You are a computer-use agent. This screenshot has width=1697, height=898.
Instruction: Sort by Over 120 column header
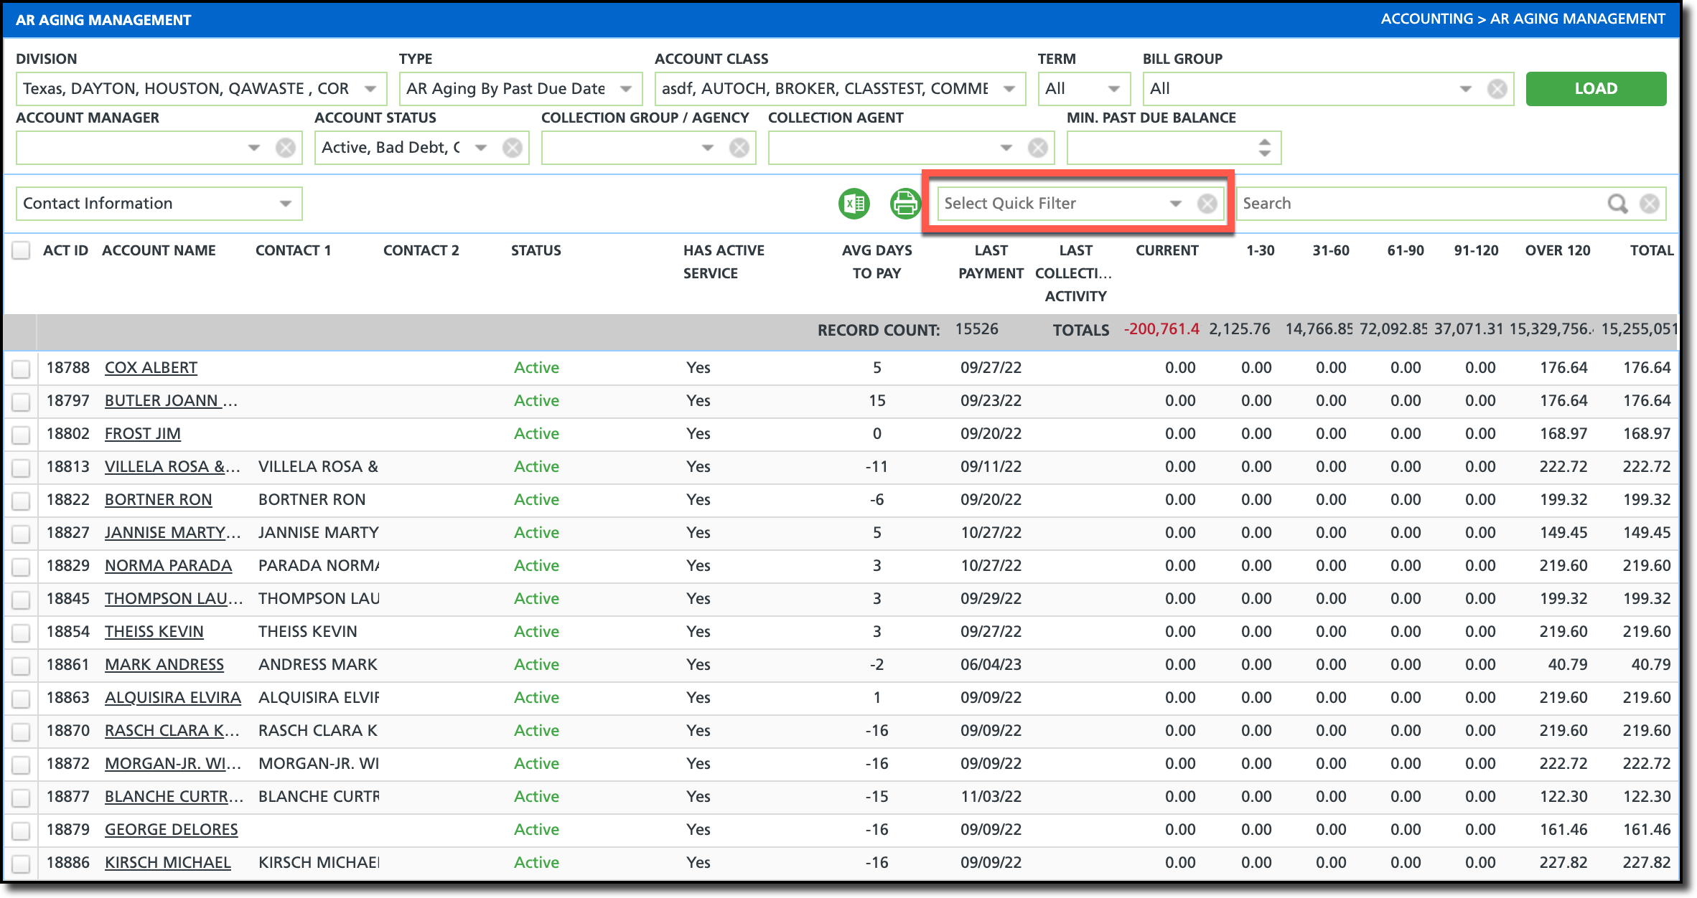1557,250
